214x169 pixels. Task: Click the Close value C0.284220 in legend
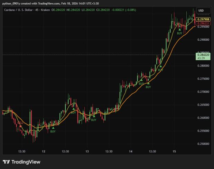point(103,10)
